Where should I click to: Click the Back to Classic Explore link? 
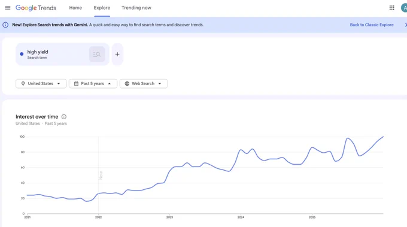pos(372,25)
